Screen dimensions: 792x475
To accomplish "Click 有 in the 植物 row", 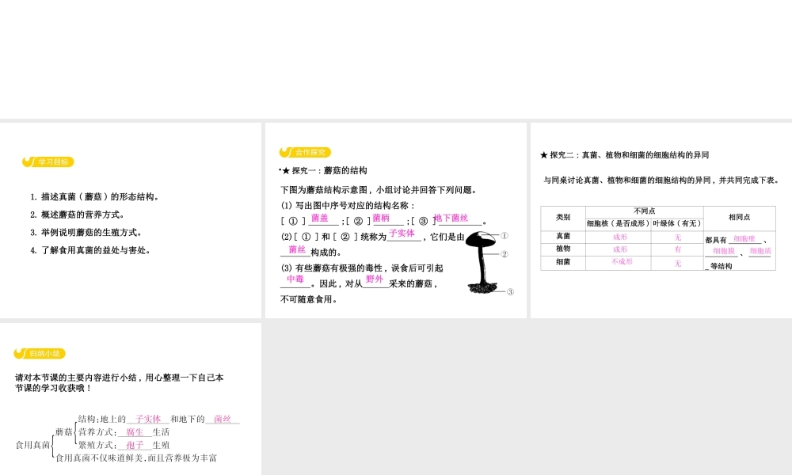I will tap(678, 249).
